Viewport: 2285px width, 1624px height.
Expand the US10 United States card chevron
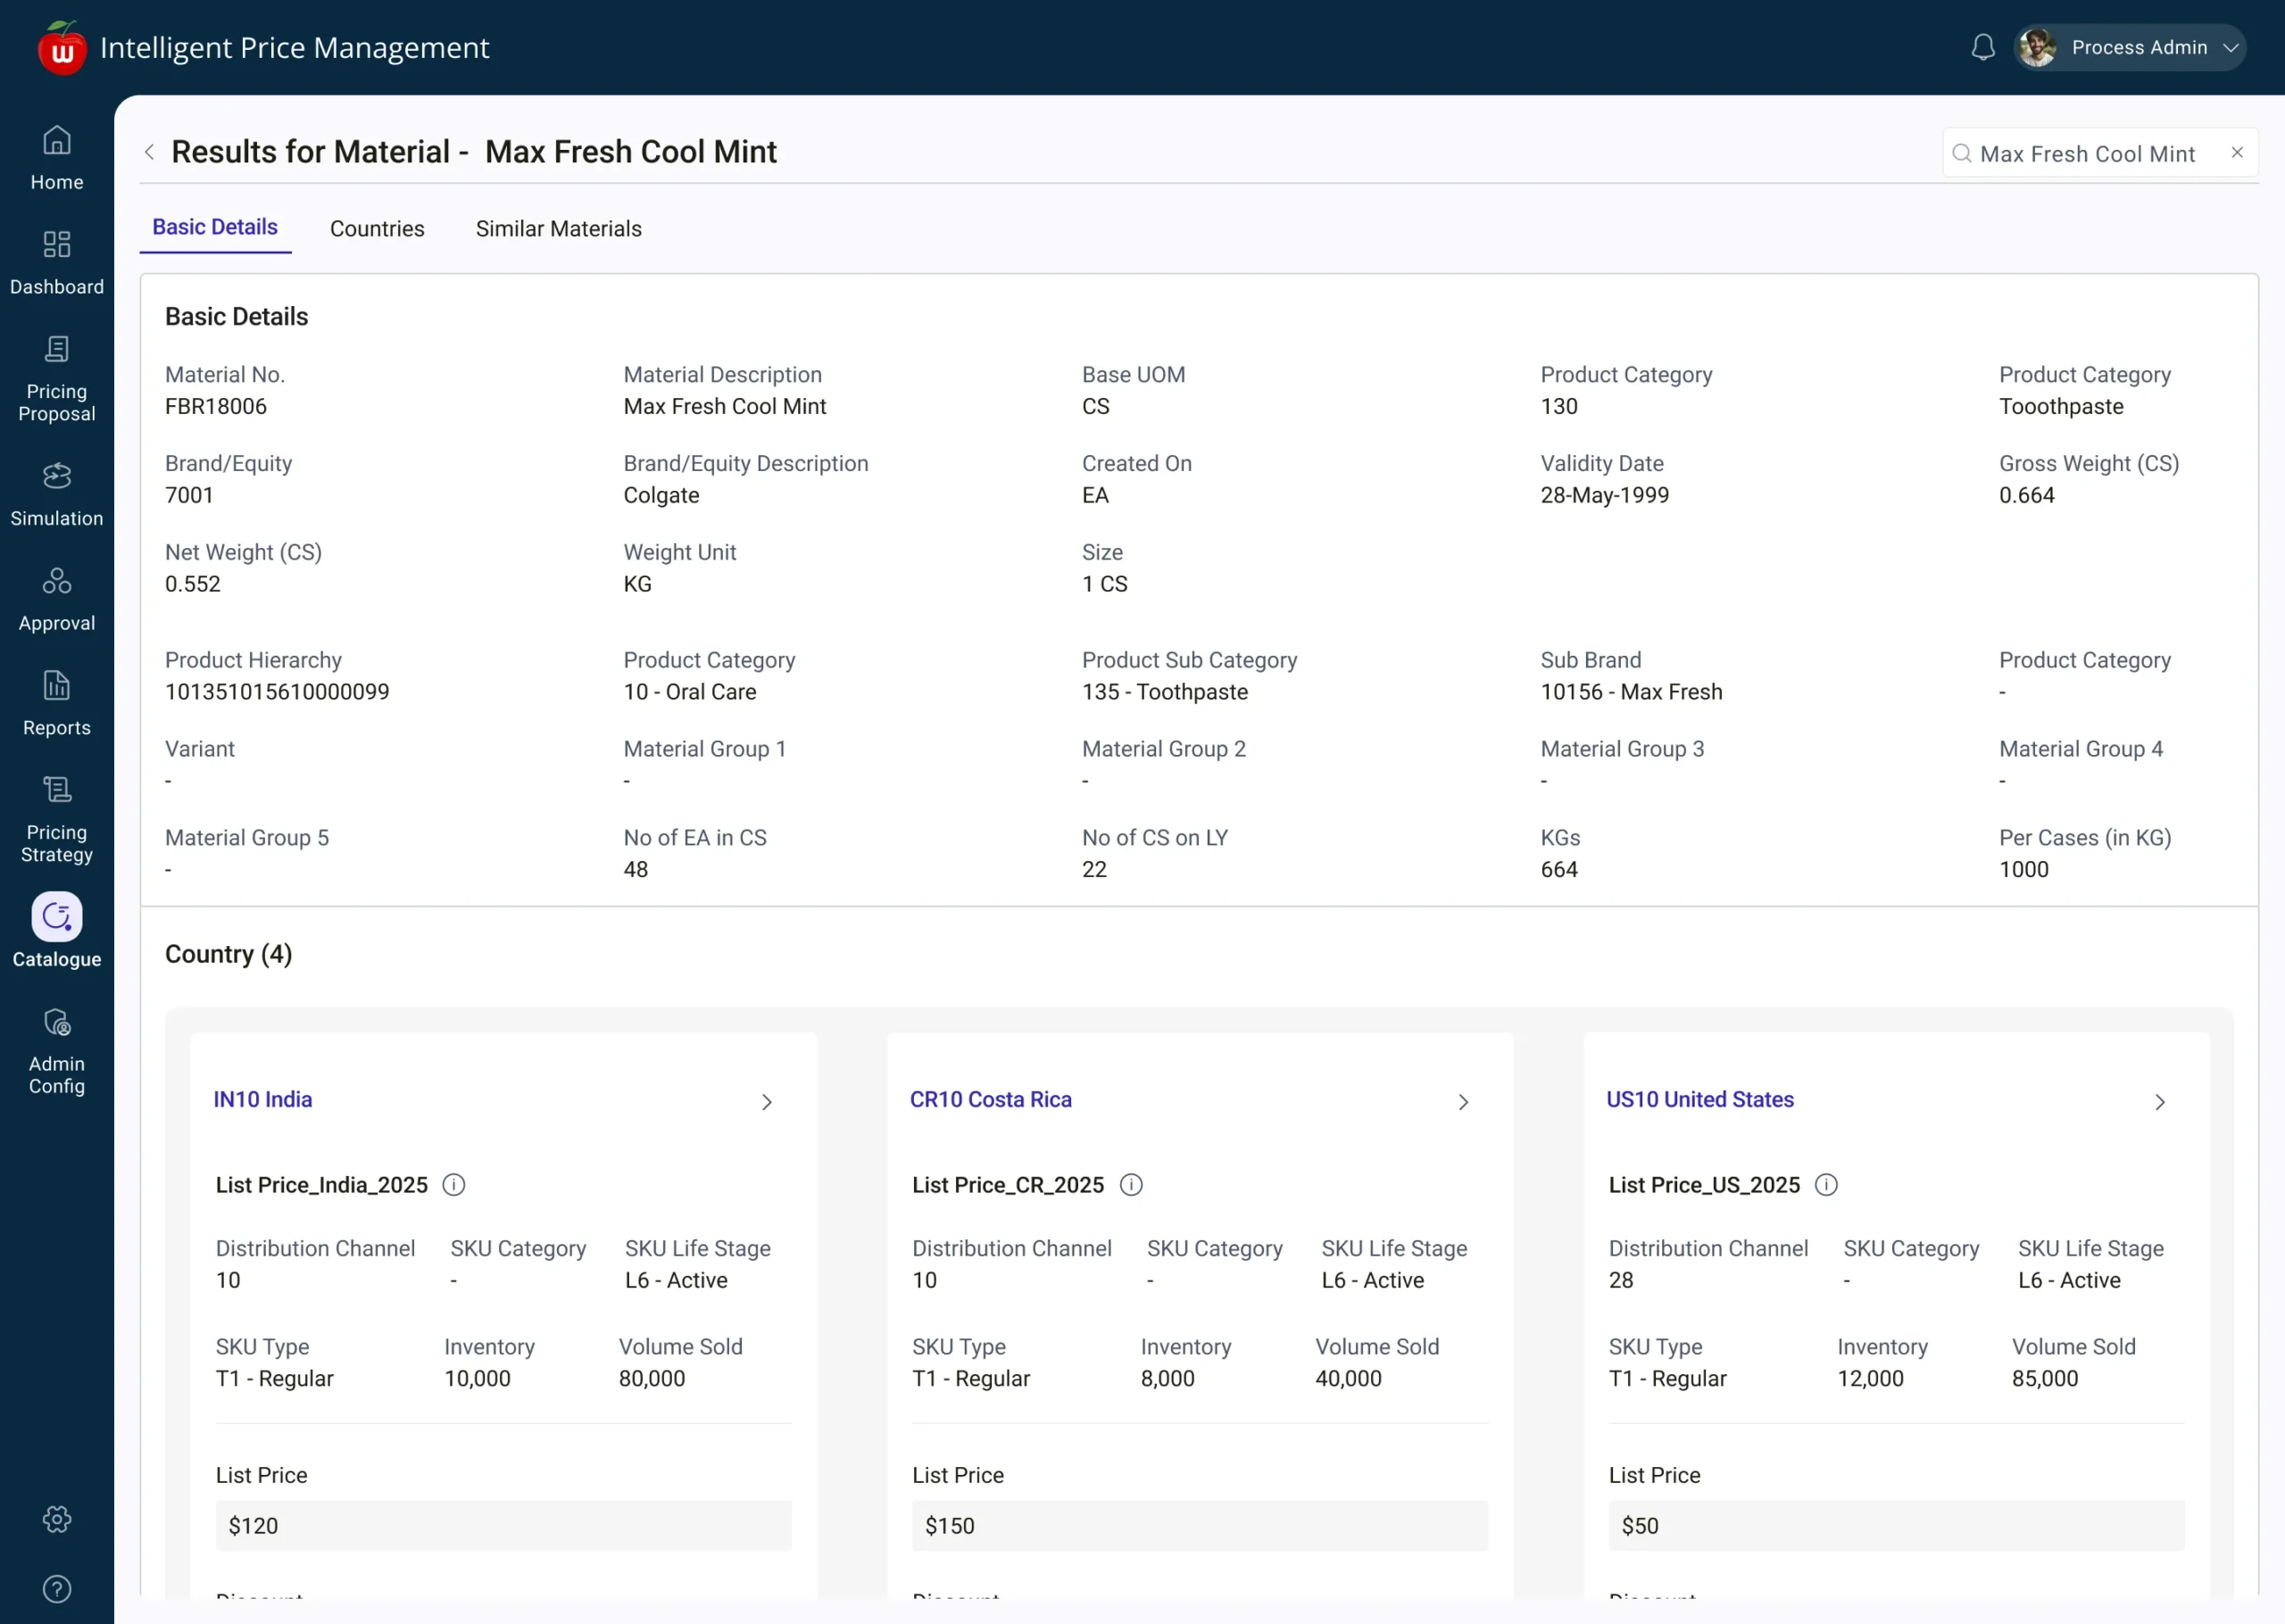(x=2160, y=1102)
